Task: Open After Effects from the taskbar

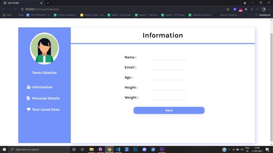Action: click(x=162, y=149)
